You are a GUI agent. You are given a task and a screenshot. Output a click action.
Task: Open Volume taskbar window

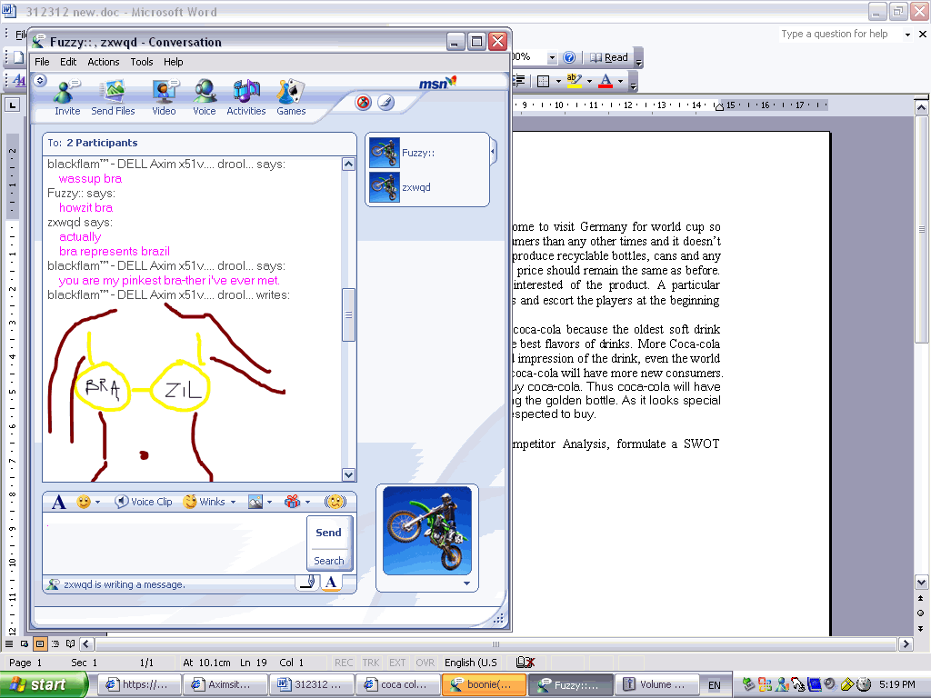point(656,685)
